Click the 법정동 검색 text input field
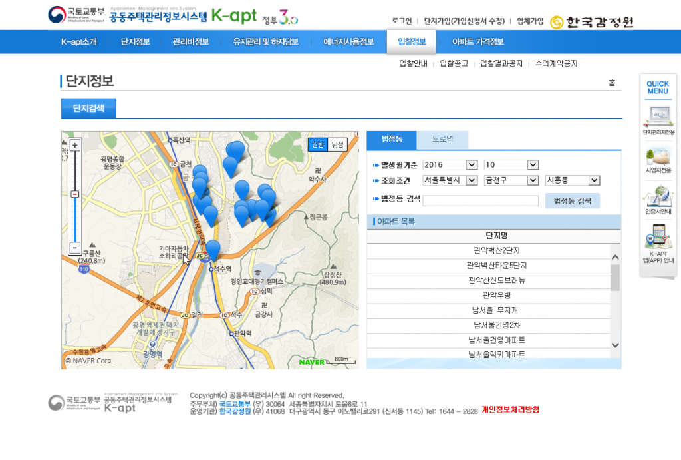 tap(480, 200)
